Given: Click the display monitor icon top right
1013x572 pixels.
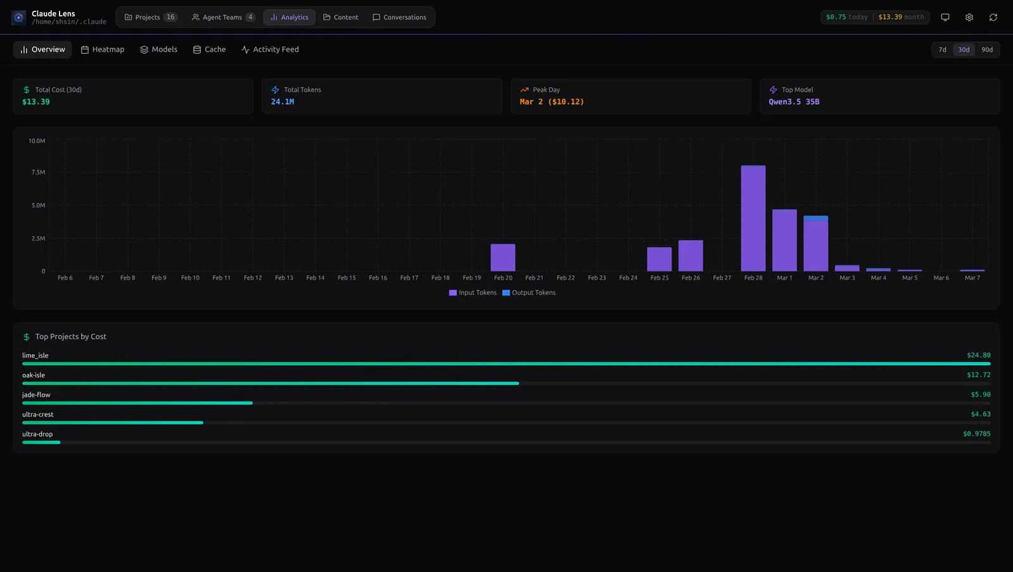Looking at the screenshot, I should [945, 17].
